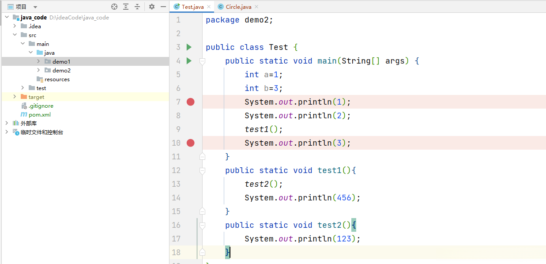
Task: Switch to the Circle.java tab
Action: coord(238,7)
